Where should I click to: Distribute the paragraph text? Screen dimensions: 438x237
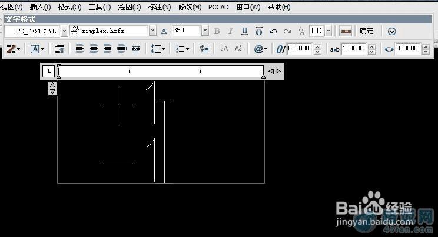tap(136, 49)
